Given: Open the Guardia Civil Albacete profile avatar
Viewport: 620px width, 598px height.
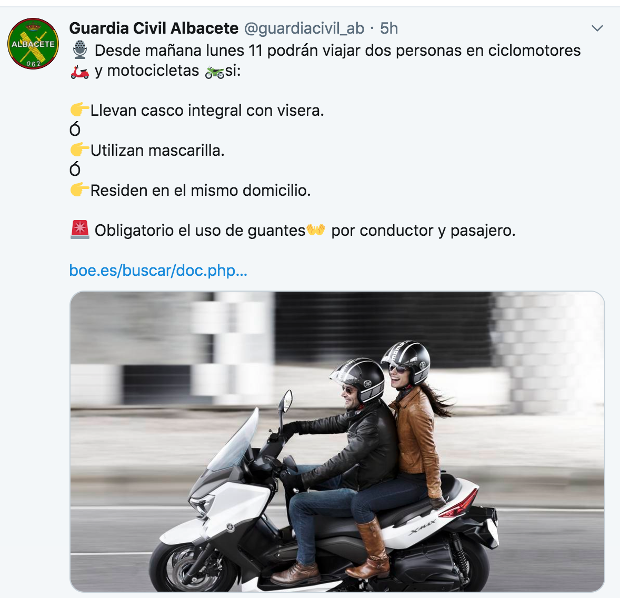Looking at the screenshot, I should (33, 44).
